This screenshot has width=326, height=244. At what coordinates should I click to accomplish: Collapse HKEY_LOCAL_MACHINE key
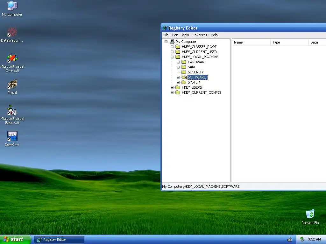[x=172, y=57]
